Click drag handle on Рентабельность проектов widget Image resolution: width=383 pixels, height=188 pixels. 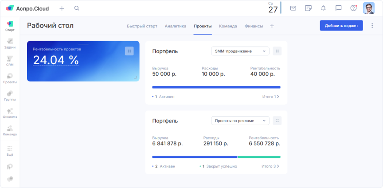tap(129, 51)
